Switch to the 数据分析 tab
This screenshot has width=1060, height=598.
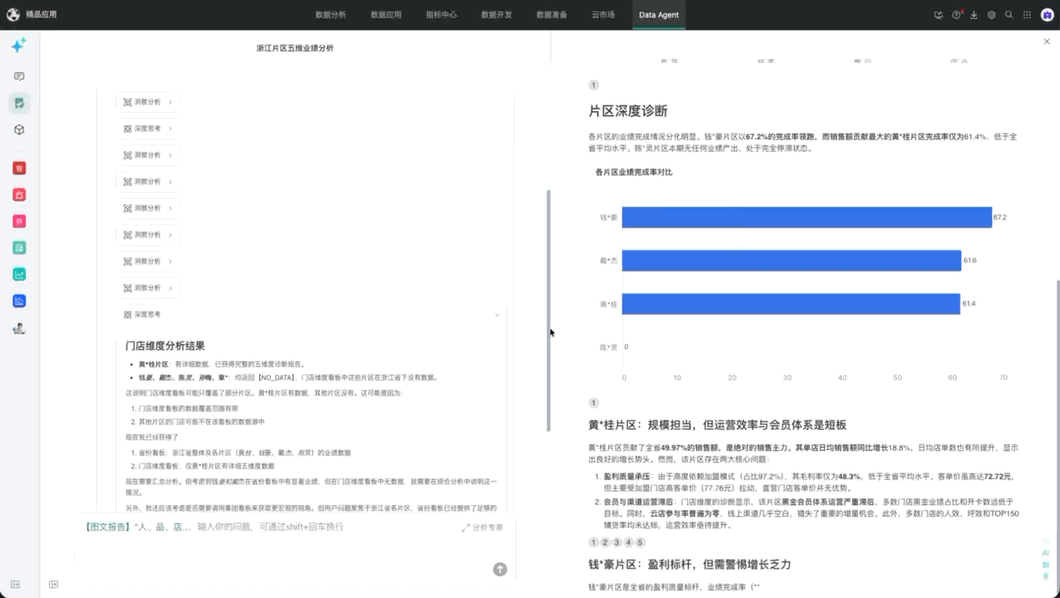(x=331, y=15)
